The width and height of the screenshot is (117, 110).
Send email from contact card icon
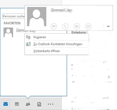[x=88, y=26]
